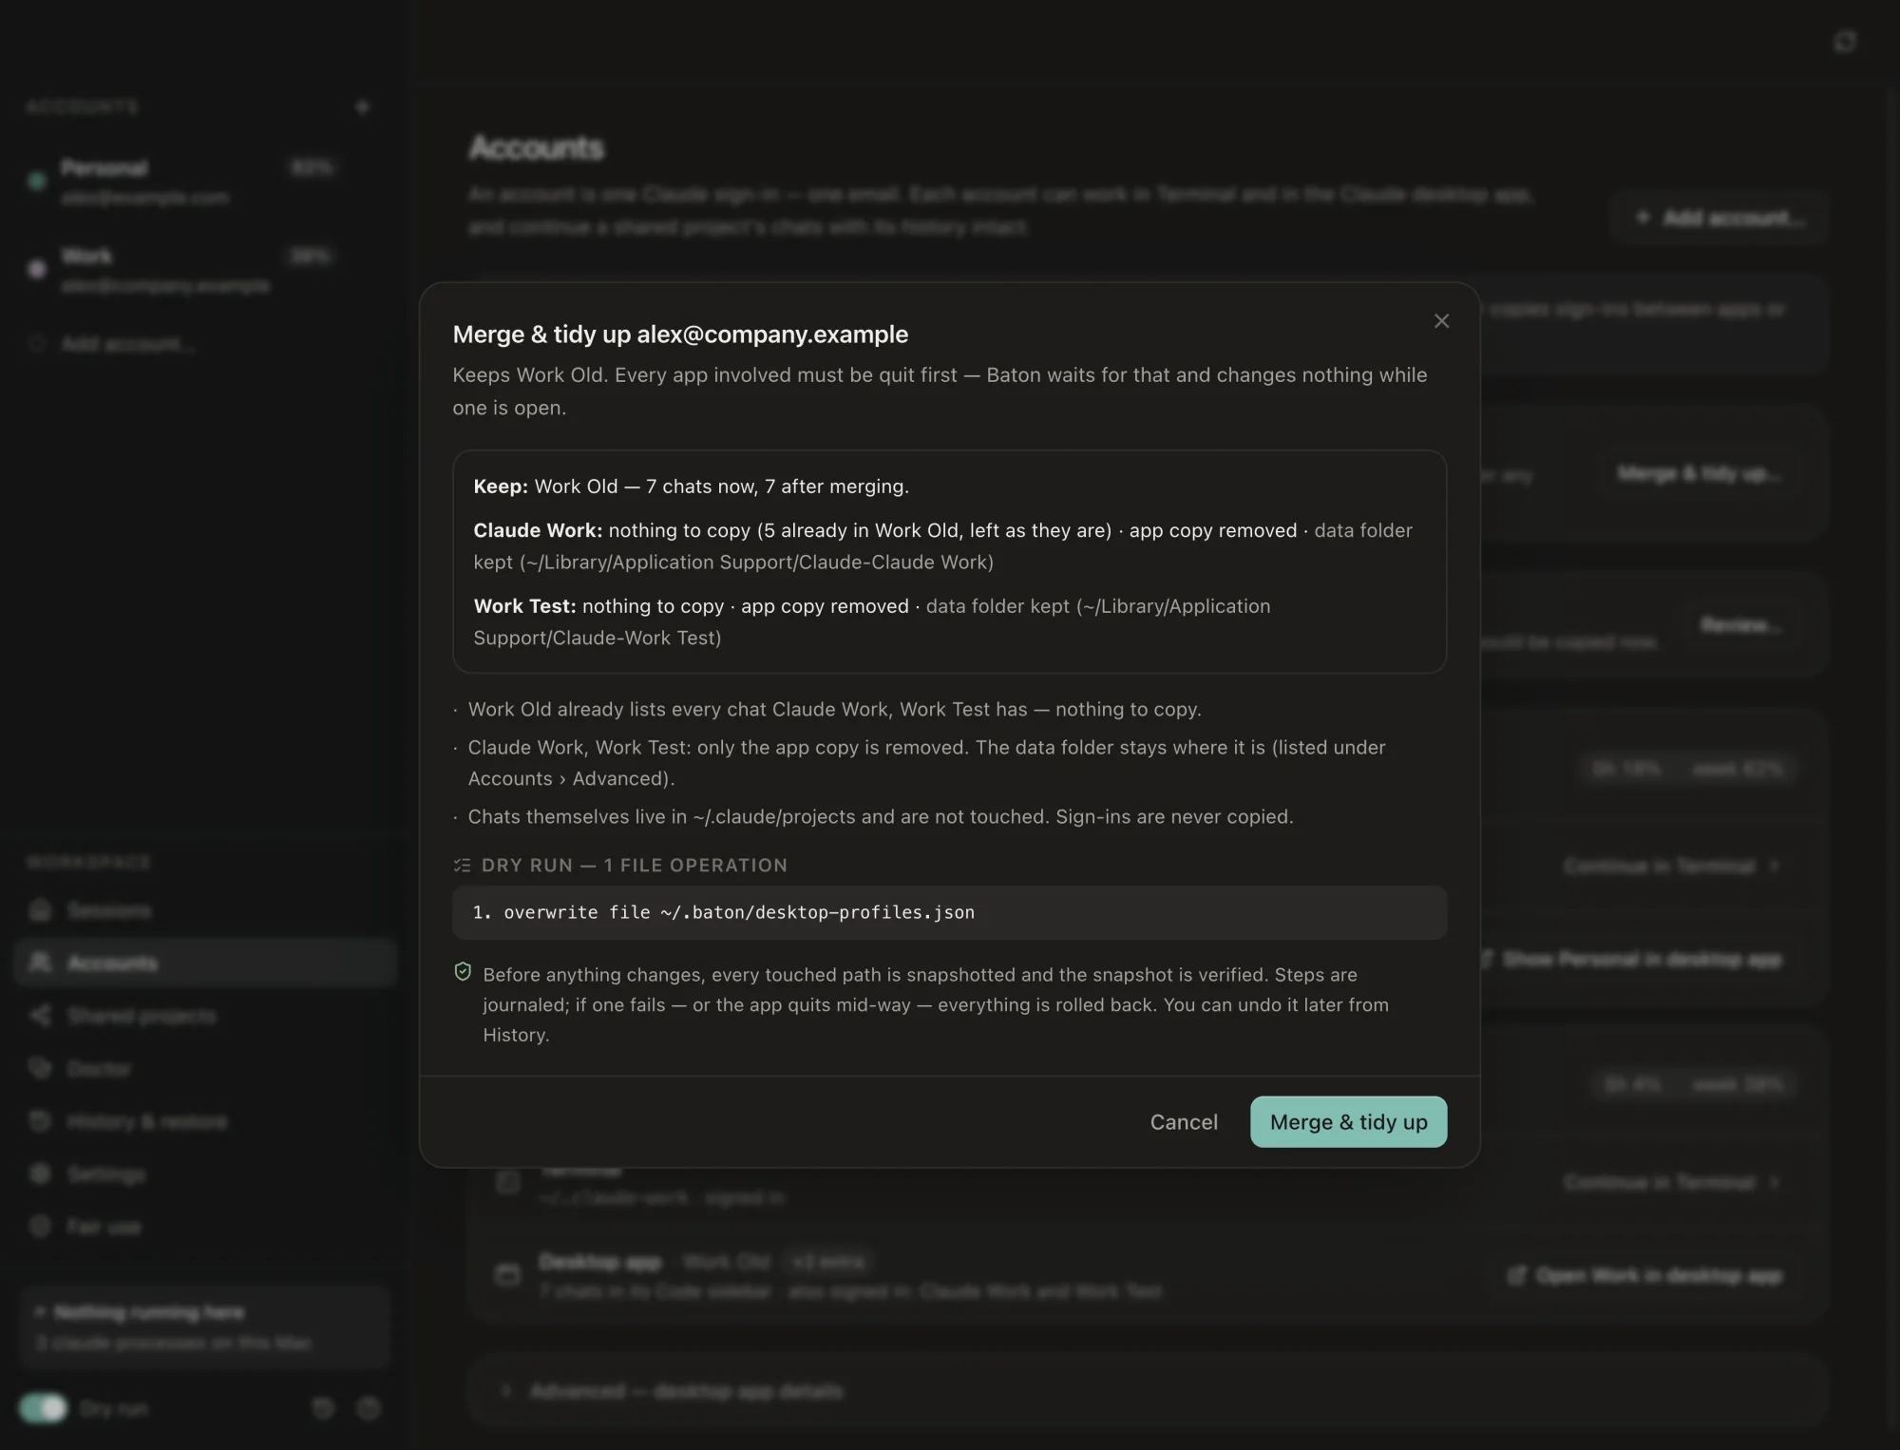This screenshot has width=1900, height=1450.
Task: Open Settings in the sidebar
Action: click(204, 1174)
